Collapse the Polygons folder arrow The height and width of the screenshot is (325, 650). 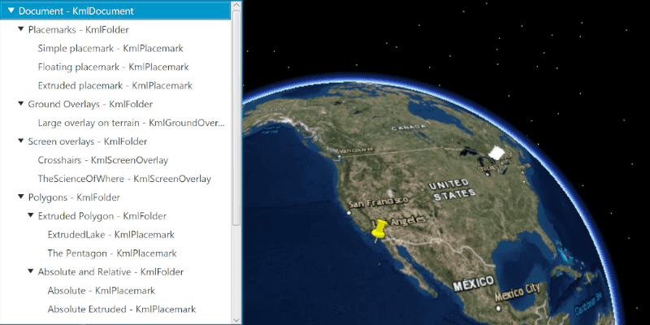[21, 197]
